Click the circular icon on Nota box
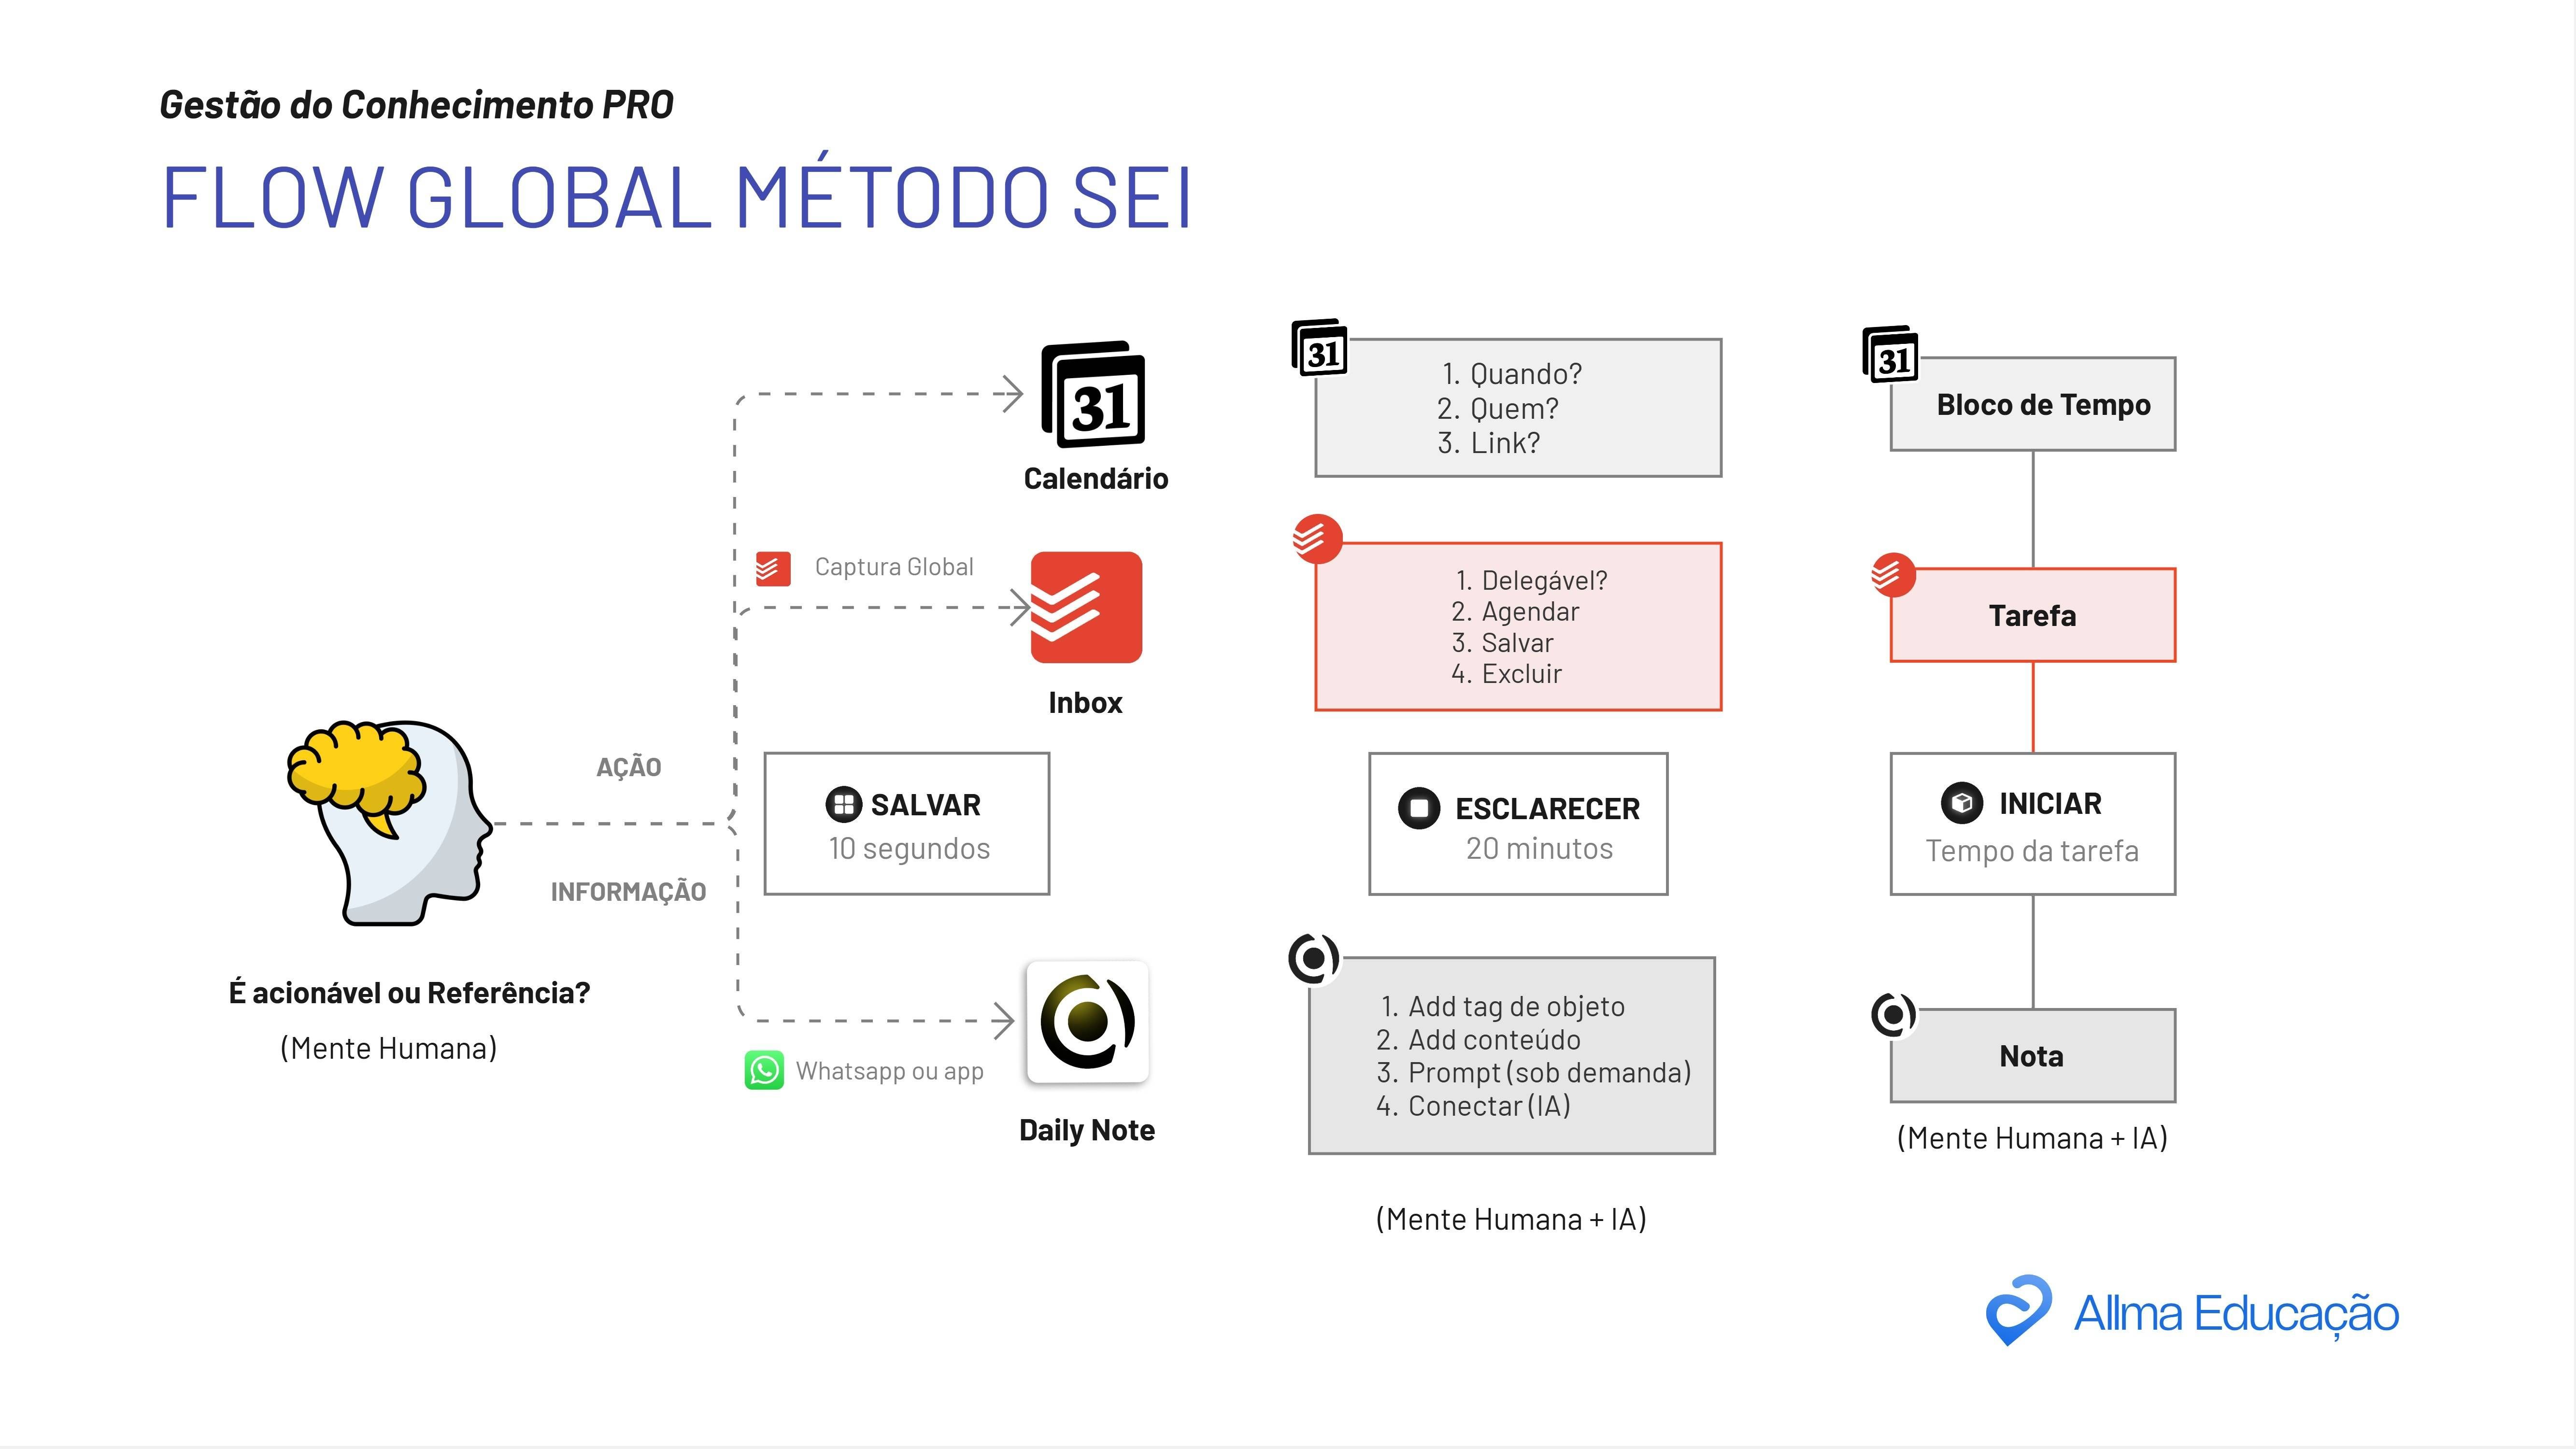Viewport: 2576px width, 1449px height. click(1893, 1015)
